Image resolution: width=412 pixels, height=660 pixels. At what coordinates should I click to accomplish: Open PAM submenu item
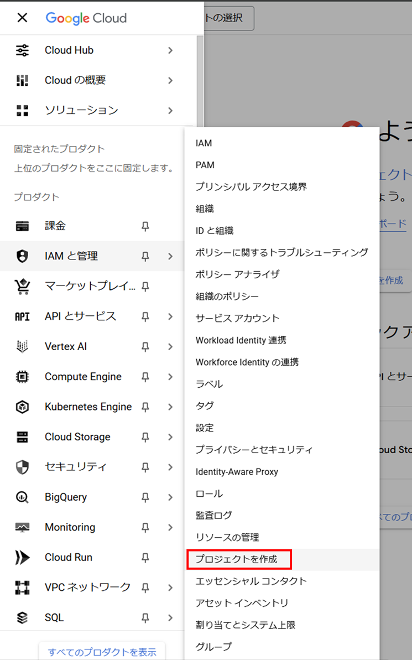point(282,165)
